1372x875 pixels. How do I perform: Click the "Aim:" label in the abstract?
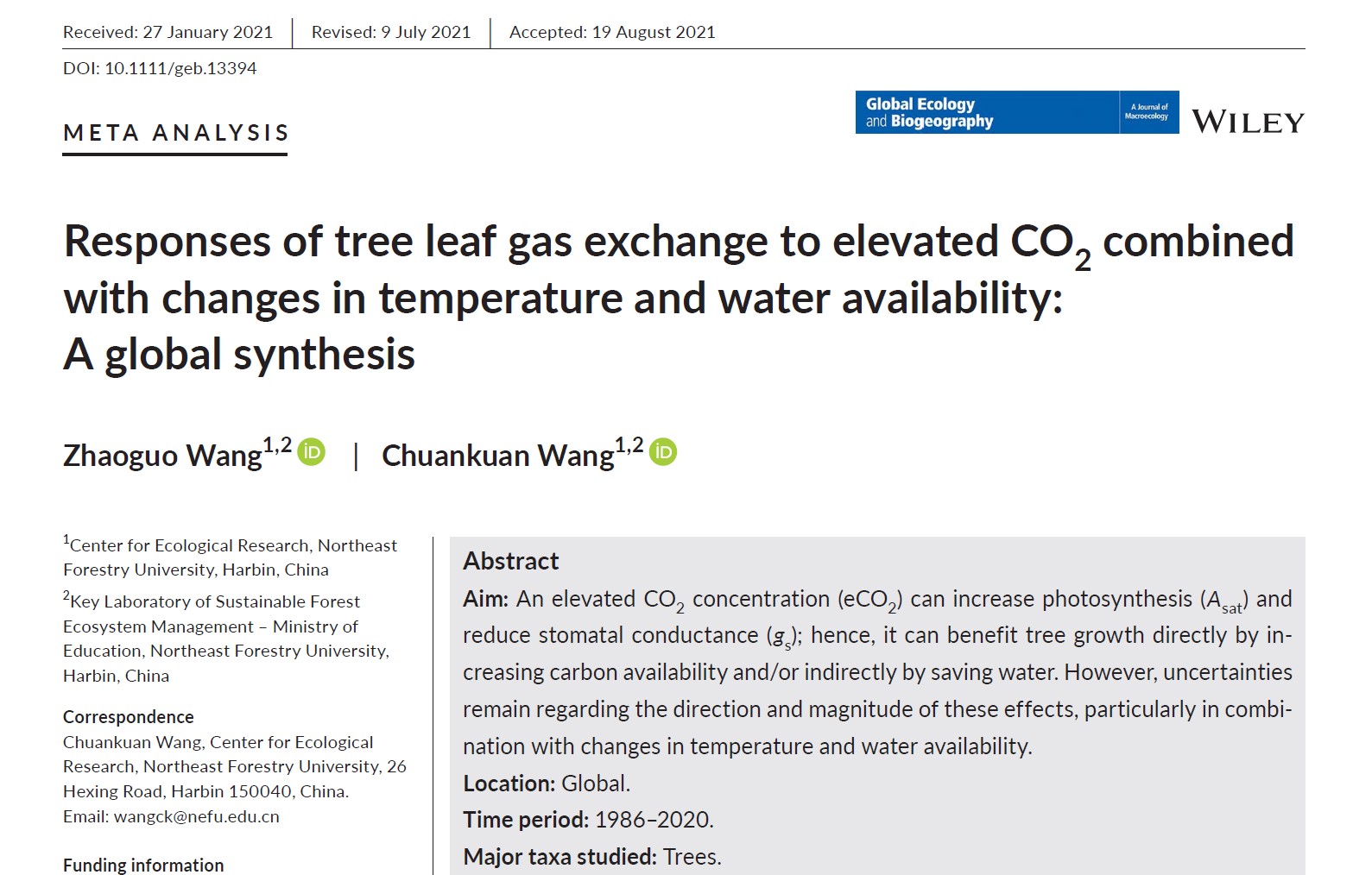(x=485, y=599)
